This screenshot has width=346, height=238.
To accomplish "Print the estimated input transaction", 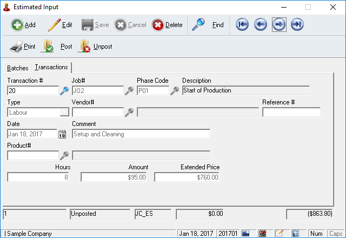I will [23, 47].
